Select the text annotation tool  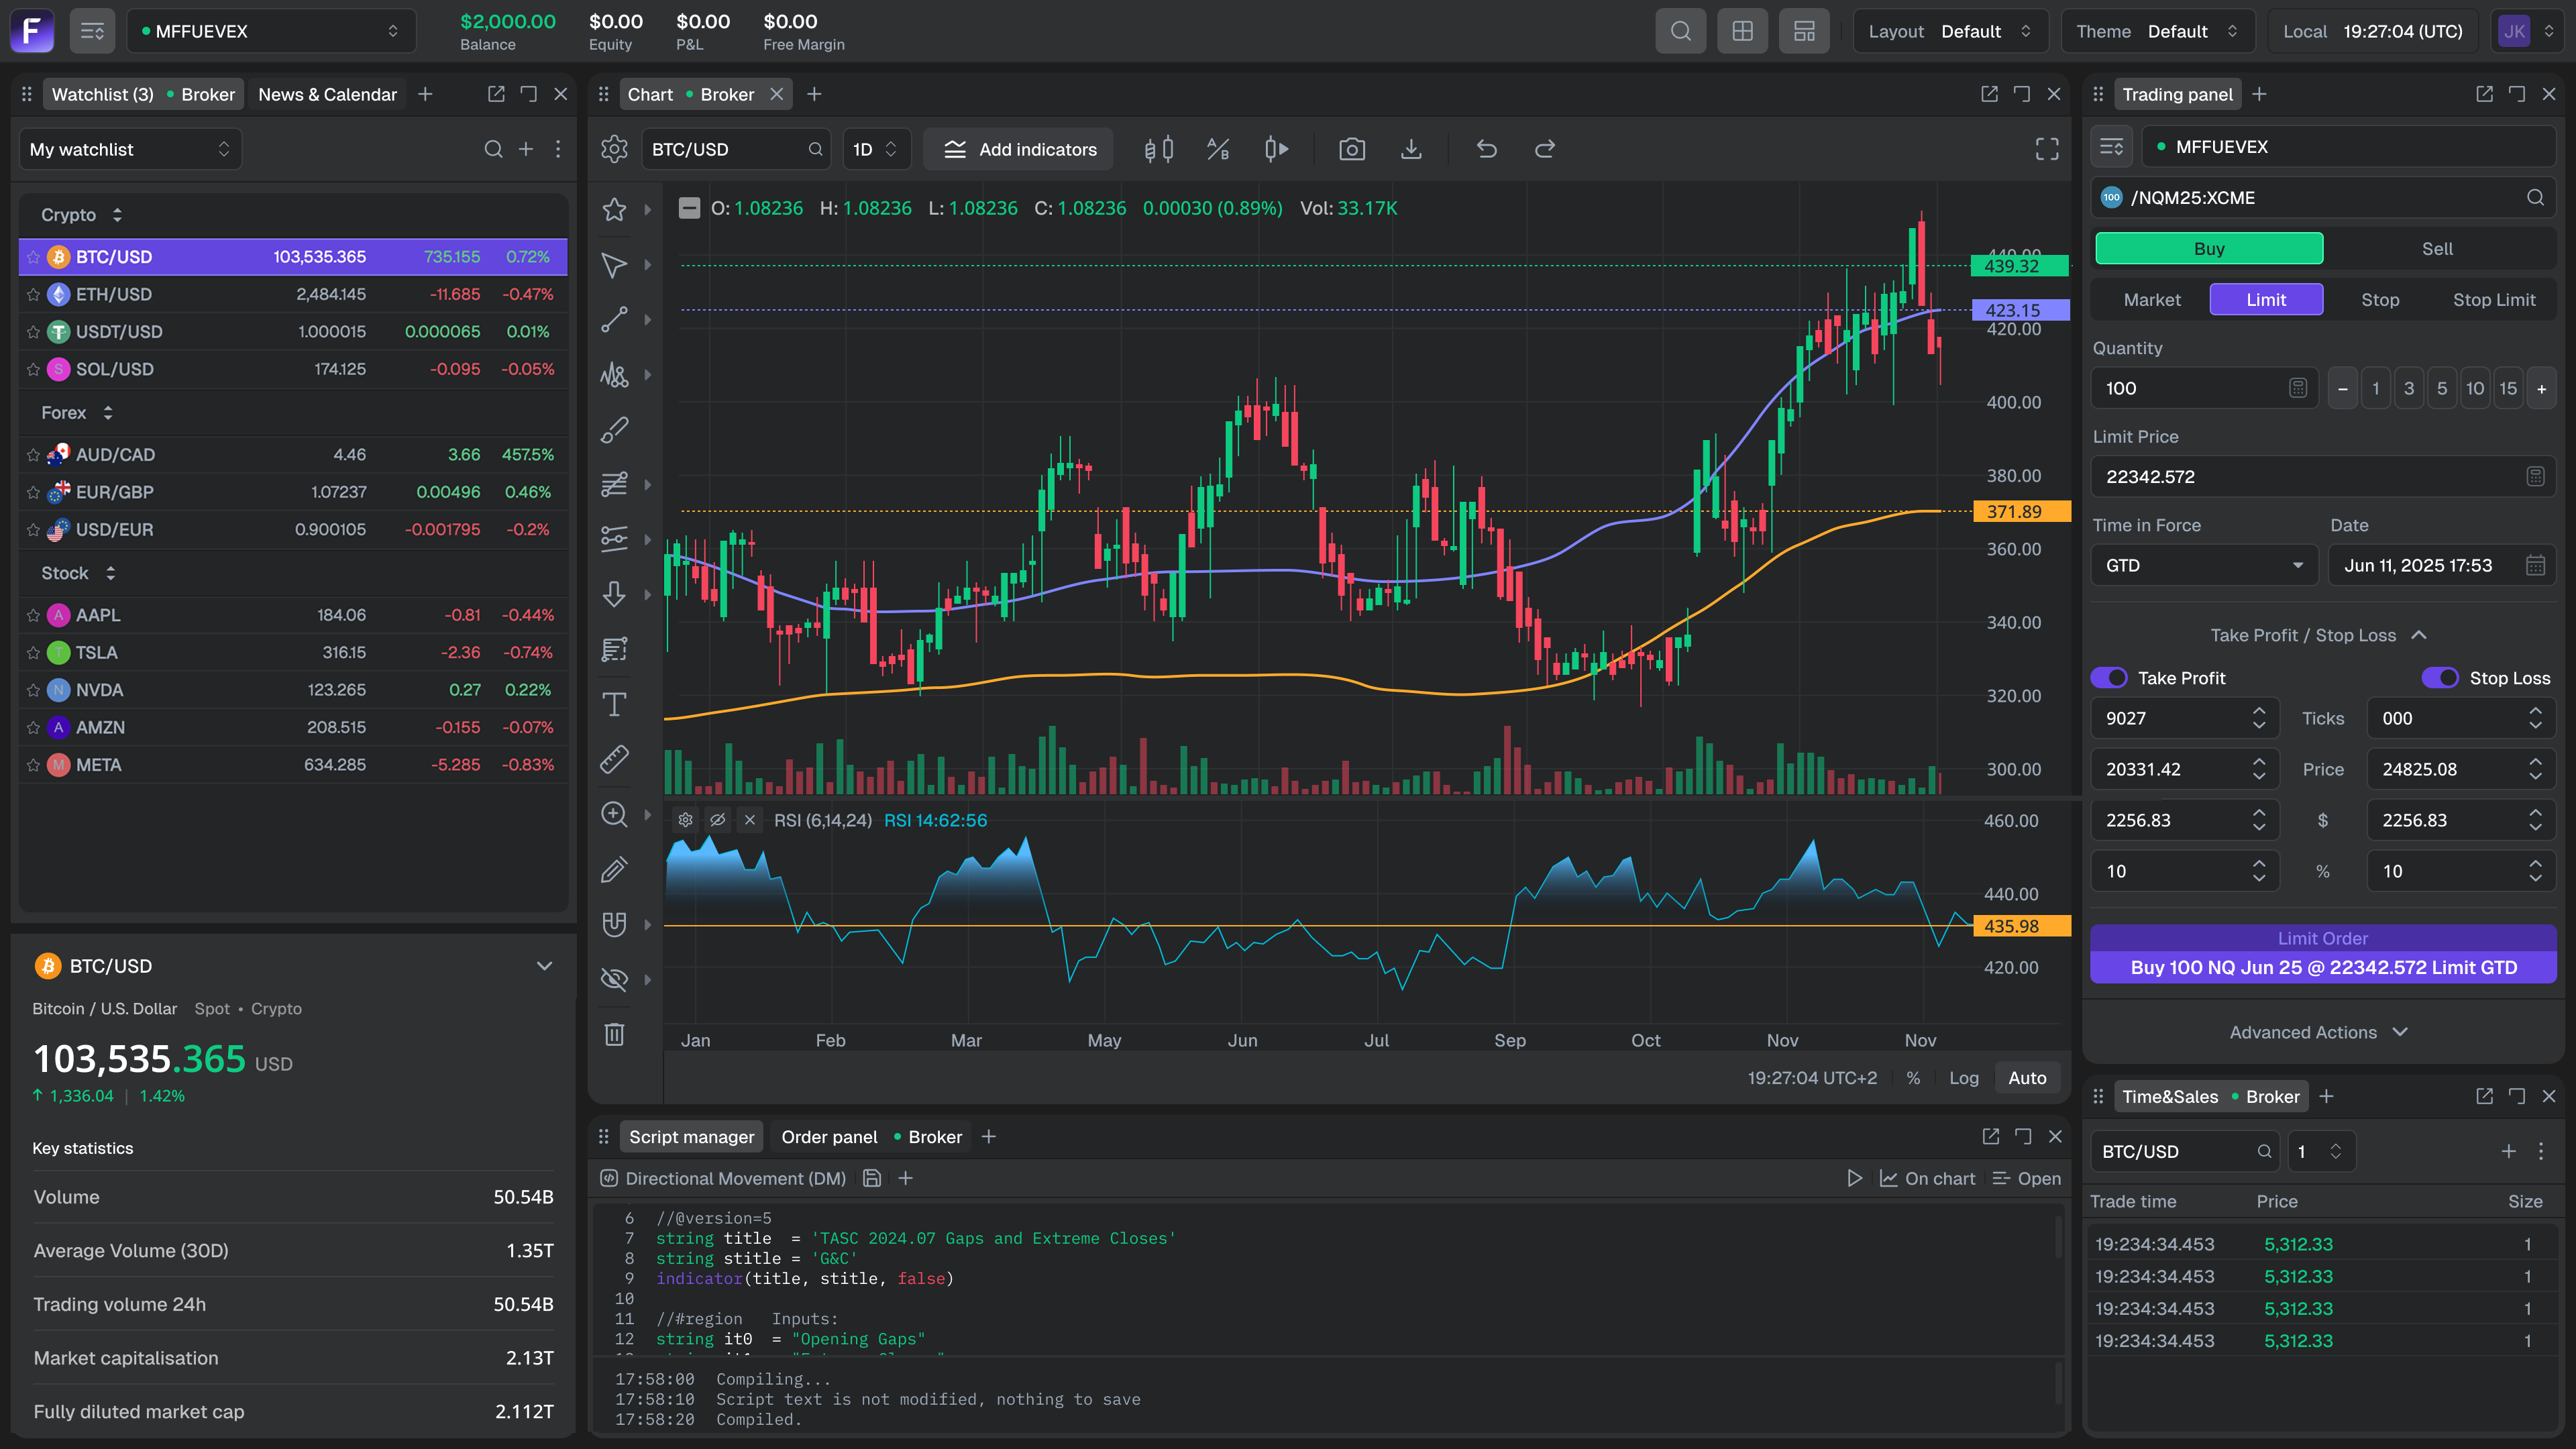(x=614, y=704)
